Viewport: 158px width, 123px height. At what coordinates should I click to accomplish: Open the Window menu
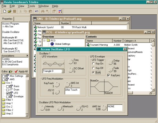[44, 6]
